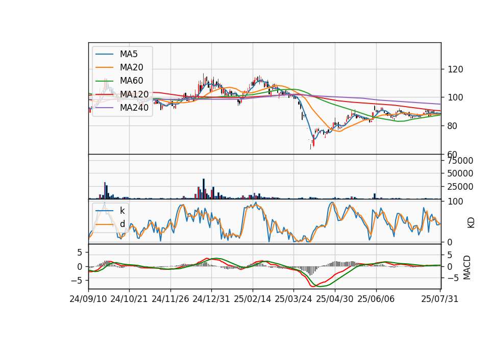Click the 'd' label in KD legend

coord(122,224)
